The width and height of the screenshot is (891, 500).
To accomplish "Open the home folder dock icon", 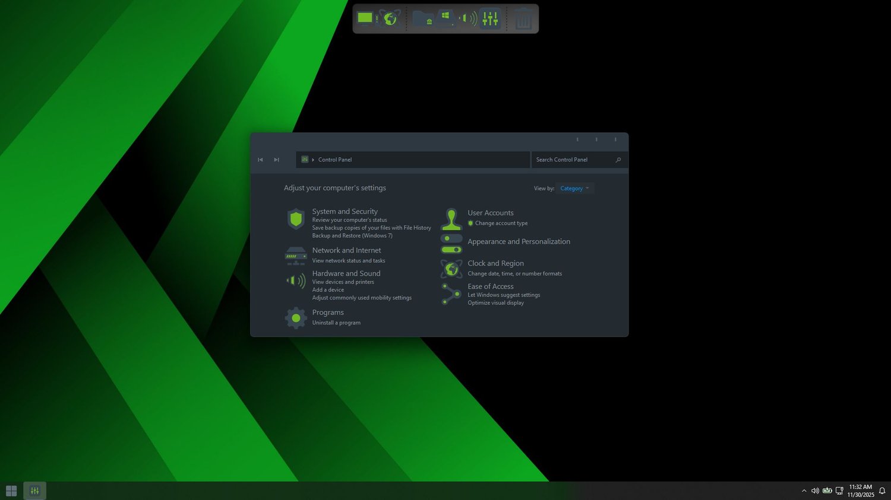I will coord(423,18).
